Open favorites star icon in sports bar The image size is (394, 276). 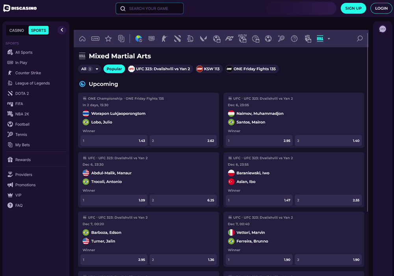click(108, 39)
